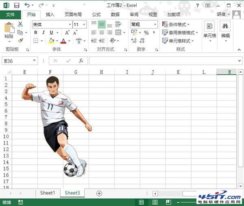Click the Percent Style icon
244x206 pixels.
tap(146, 33)
